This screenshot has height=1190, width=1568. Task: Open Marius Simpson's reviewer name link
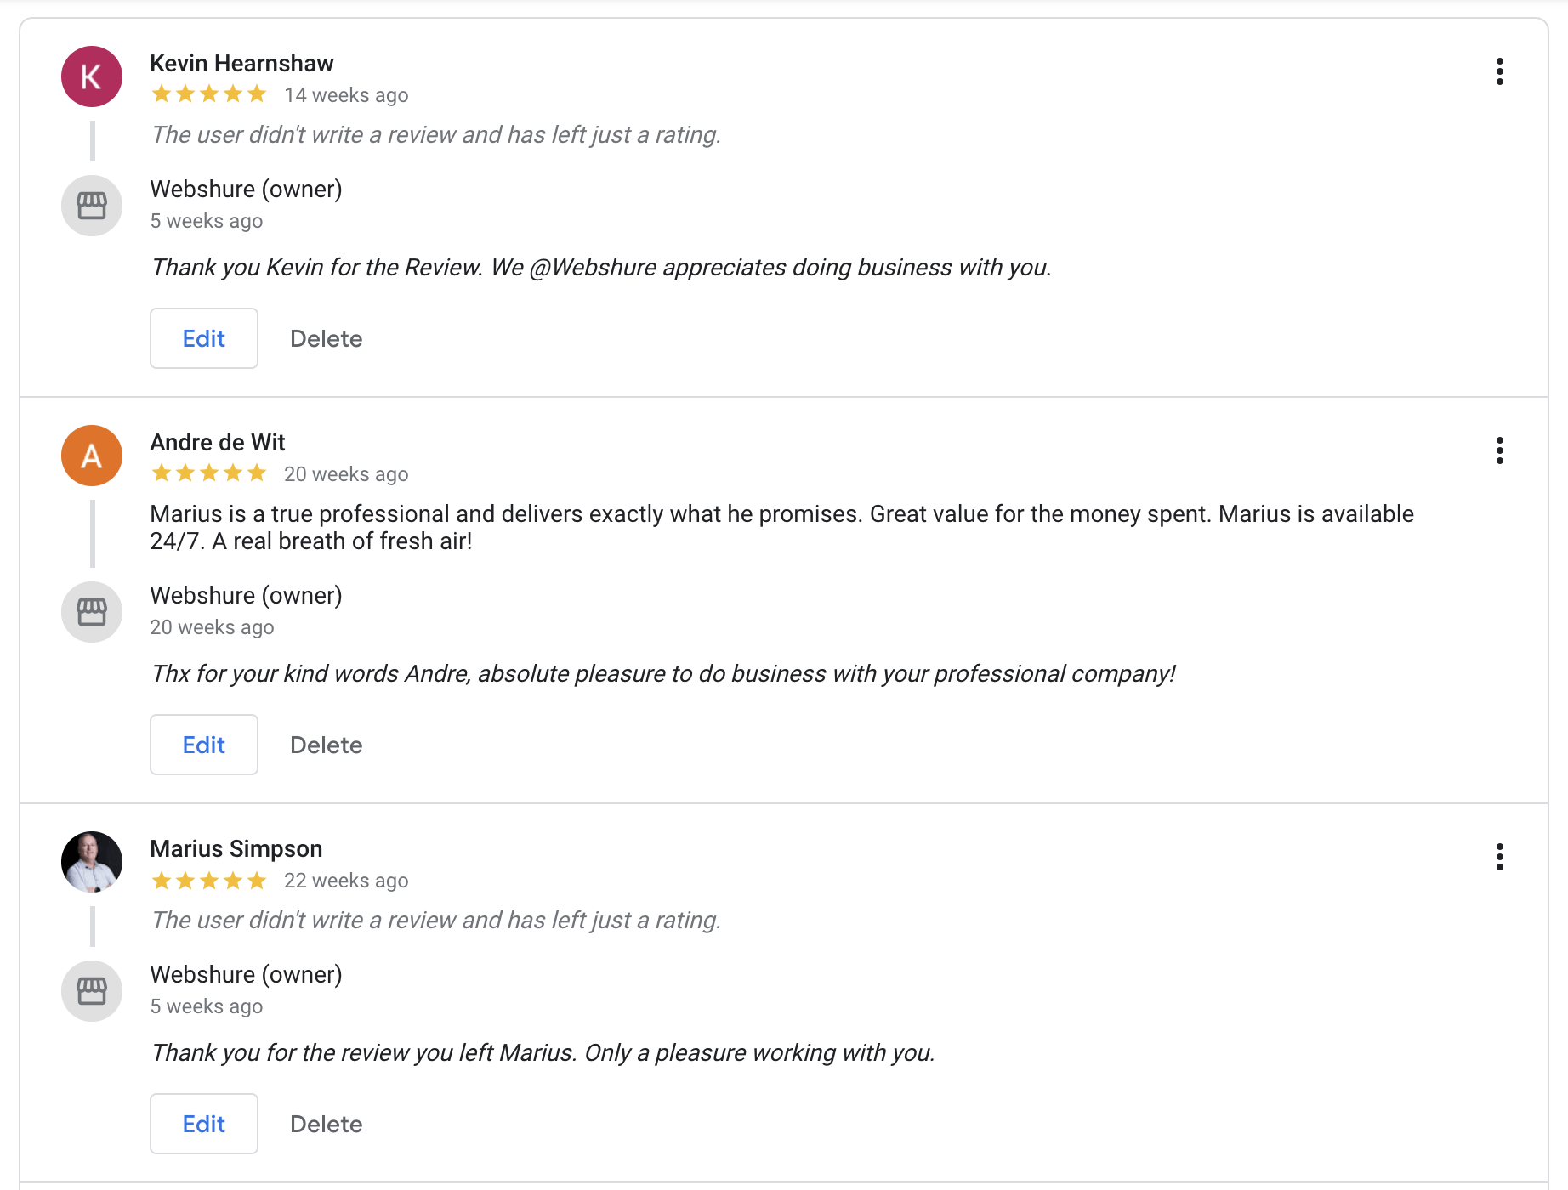236,849
